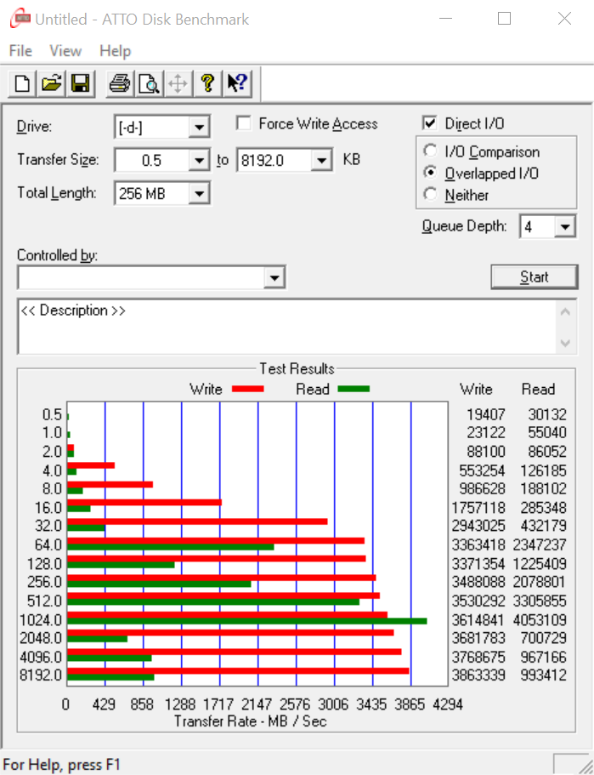Image resolution: width=594 pixels, height=775 pixels.
Task: Click write value 19407
Action: pos(486,414)
